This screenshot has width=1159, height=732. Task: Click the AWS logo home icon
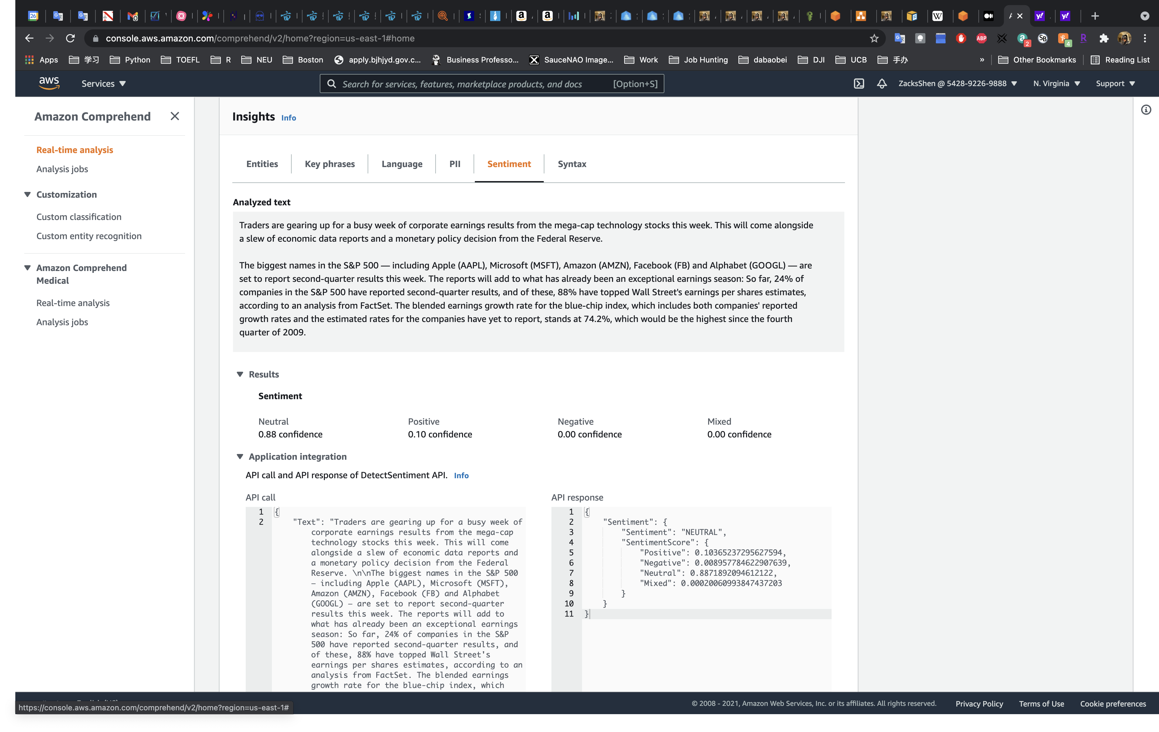49,83
